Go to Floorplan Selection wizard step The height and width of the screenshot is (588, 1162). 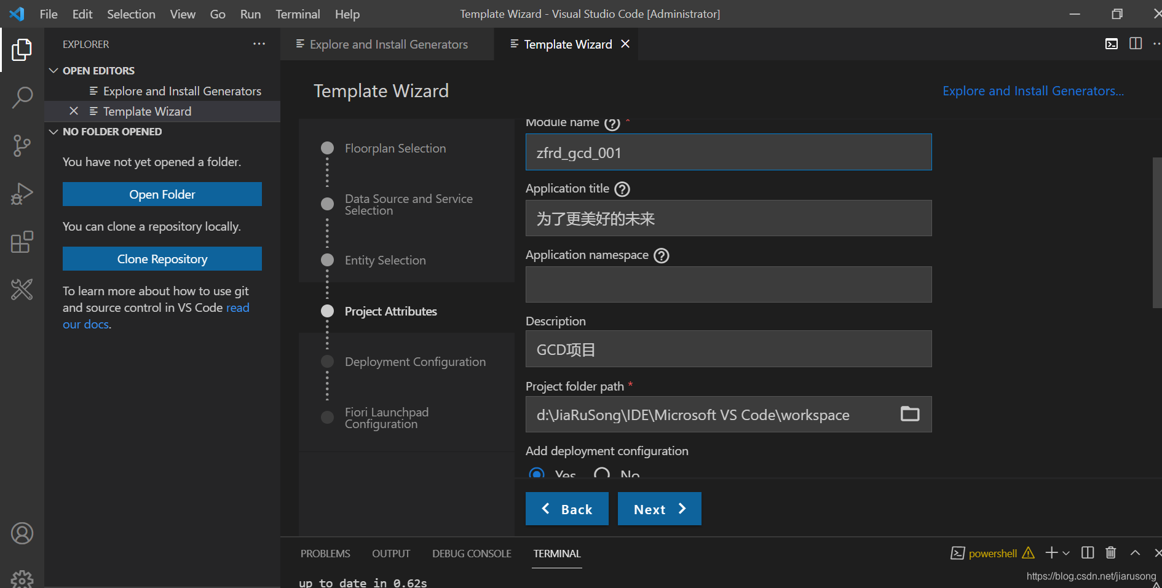tap(395, 148)
